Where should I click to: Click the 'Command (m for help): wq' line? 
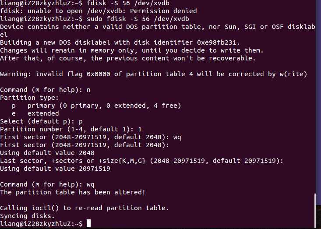[x=47, y=184]
